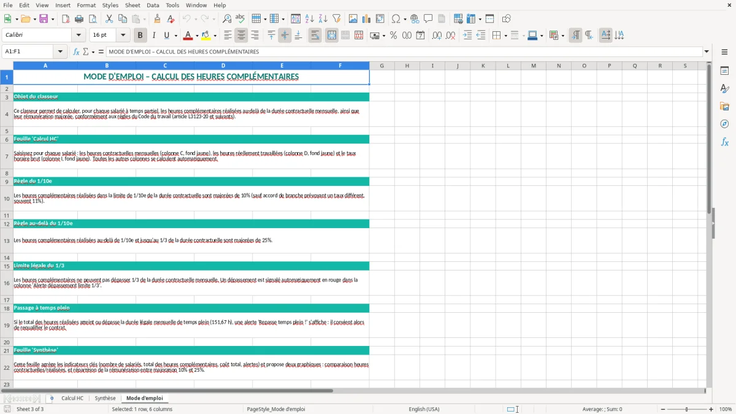Select row 10 header
The height and width of the screenshot is (414, 736).
click(x=7, y=198)
